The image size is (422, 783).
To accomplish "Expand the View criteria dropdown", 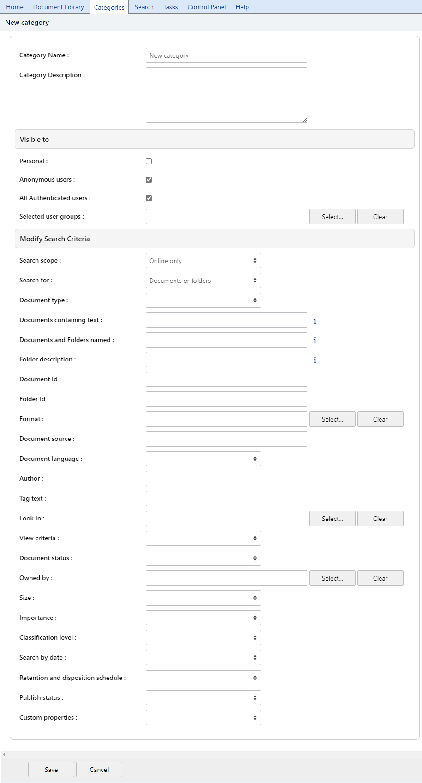I will [x=204, y=538].
